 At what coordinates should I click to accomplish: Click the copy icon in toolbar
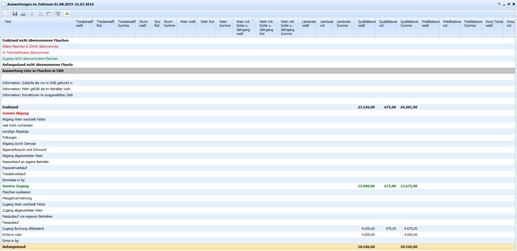tap(40, 14)
